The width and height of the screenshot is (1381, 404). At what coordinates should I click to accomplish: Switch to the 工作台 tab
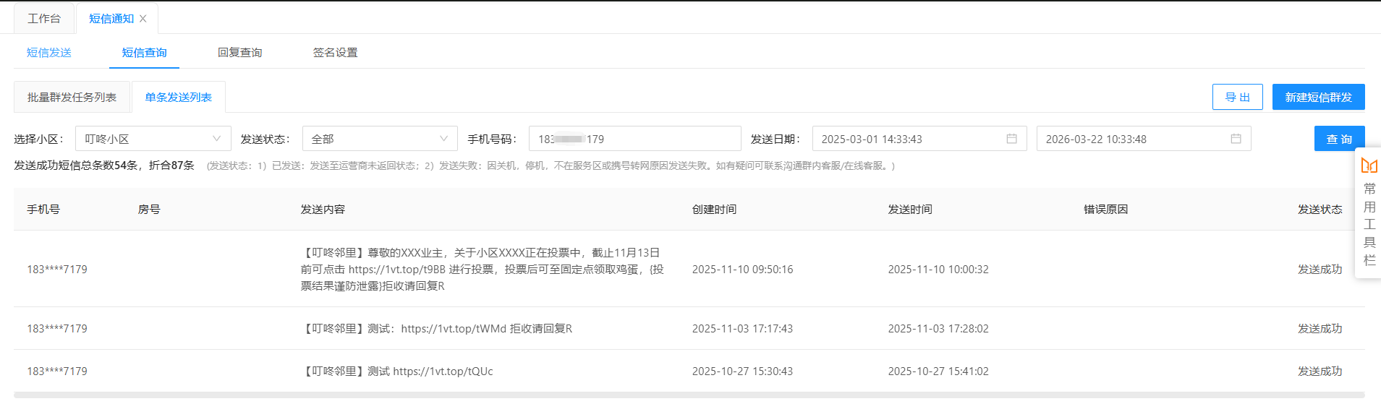tap(44, 19)
